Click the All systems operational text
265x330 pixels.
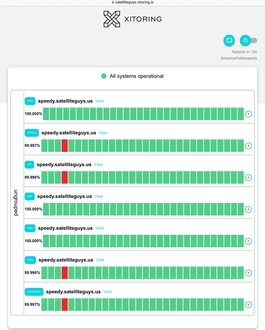click(x=137, y=76)
